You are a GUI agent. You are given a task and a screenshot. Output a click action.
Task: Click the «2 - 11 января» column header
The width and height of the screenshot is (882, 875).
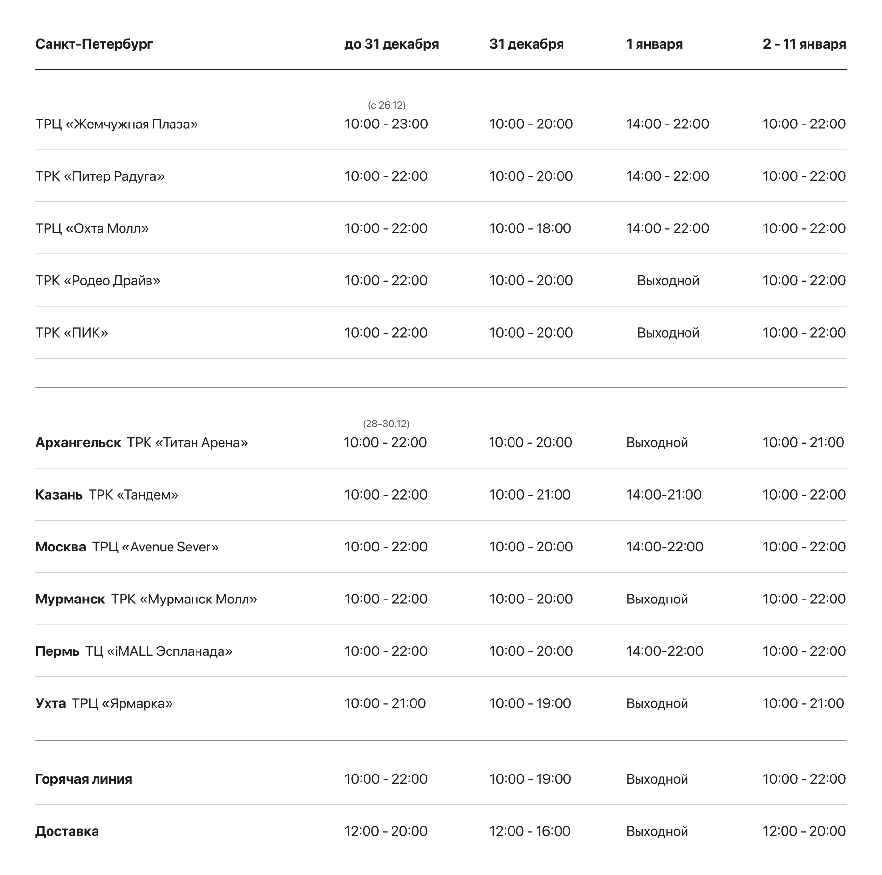(804, 44)
